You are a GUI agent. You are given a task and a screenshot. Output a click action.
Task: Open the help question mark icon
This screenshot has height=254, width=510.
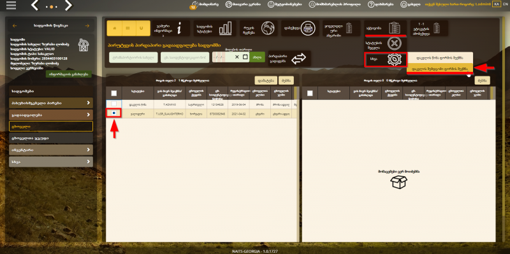(371, 4)
